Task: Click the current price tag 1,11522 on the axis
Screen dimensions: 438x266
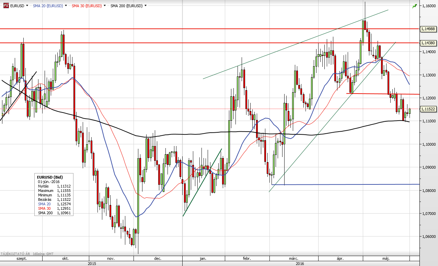Action: [428, 109]
